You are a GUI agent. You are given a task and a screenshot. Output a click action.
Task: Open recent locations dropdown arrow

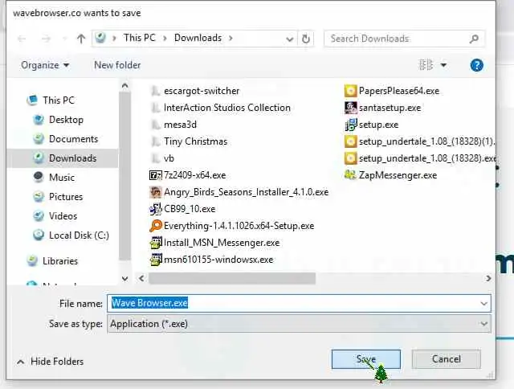coord(64,39)
